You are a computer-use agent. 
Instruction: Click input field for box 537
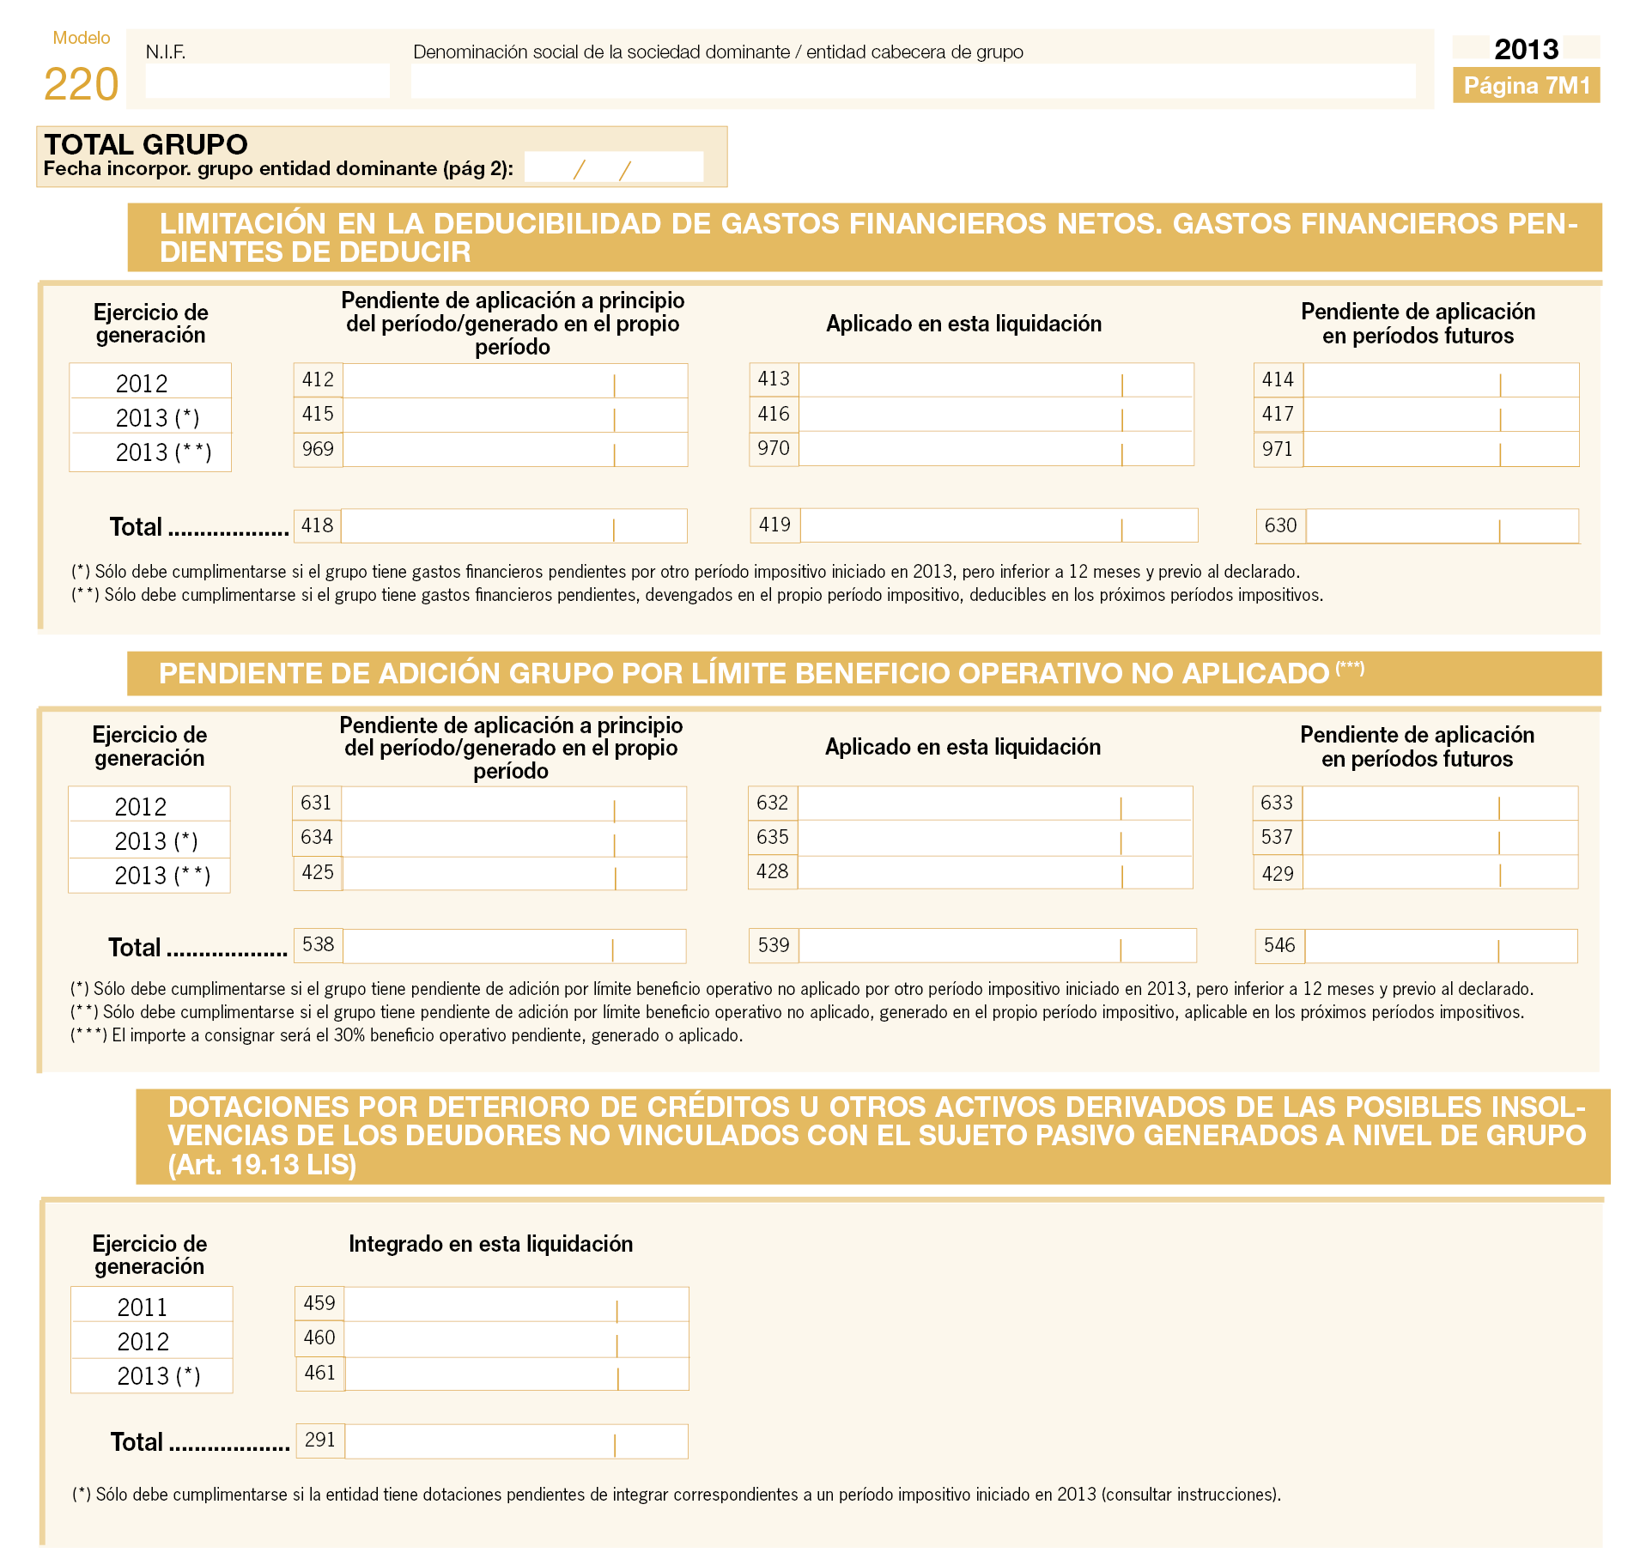pyautogui.click(x=1440, y=838)
